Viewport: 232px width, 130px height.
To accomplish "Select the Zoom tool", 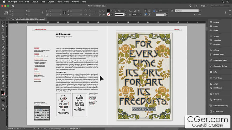I will [x=3, y=86].
